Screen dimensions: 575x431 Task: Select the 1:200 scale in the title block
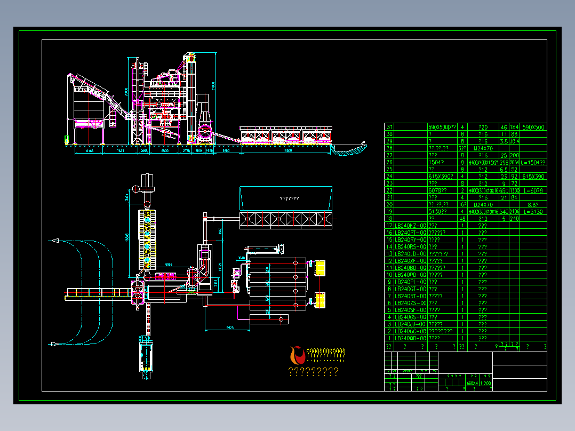(x=485, y=384)
